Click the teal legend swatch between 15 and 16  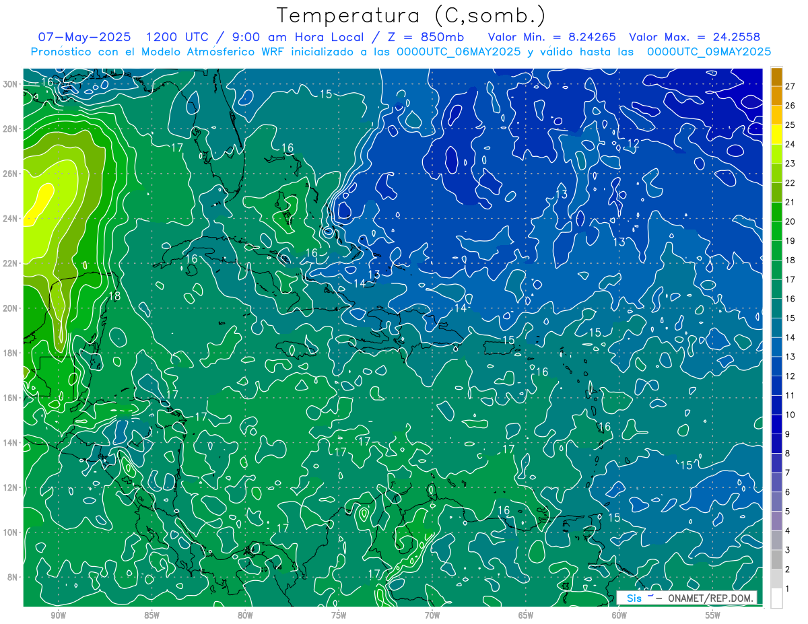tap(776, 308)
